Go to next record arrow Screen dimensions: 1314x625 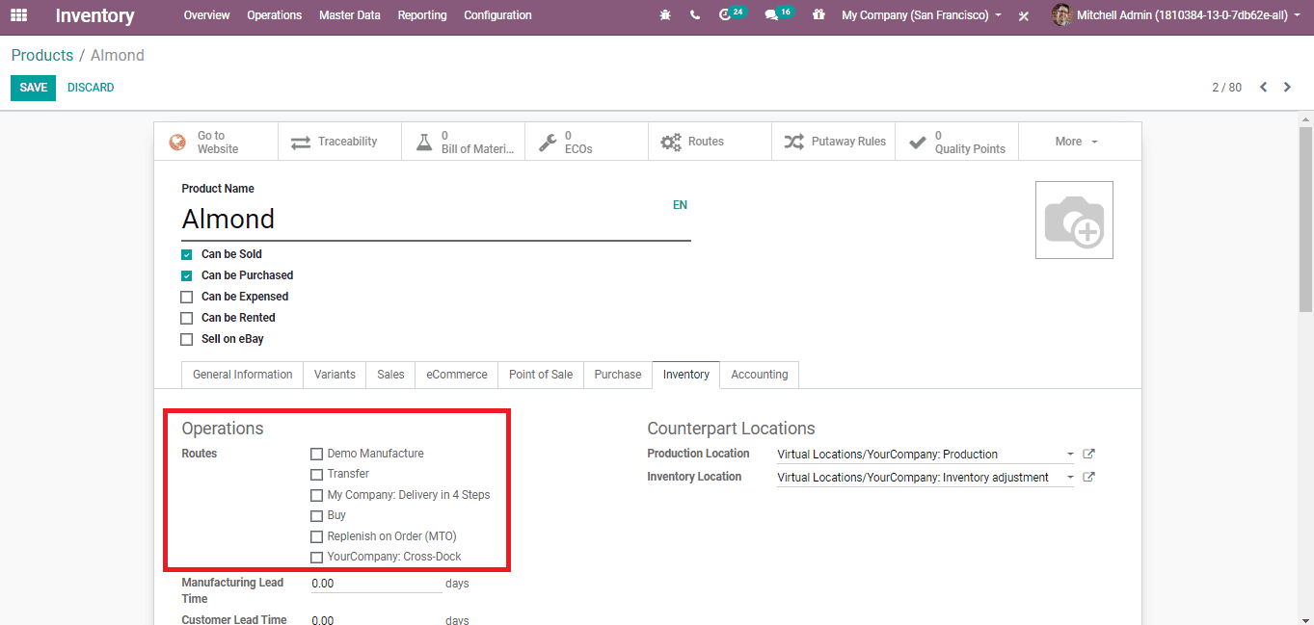tap(1287, 87)
